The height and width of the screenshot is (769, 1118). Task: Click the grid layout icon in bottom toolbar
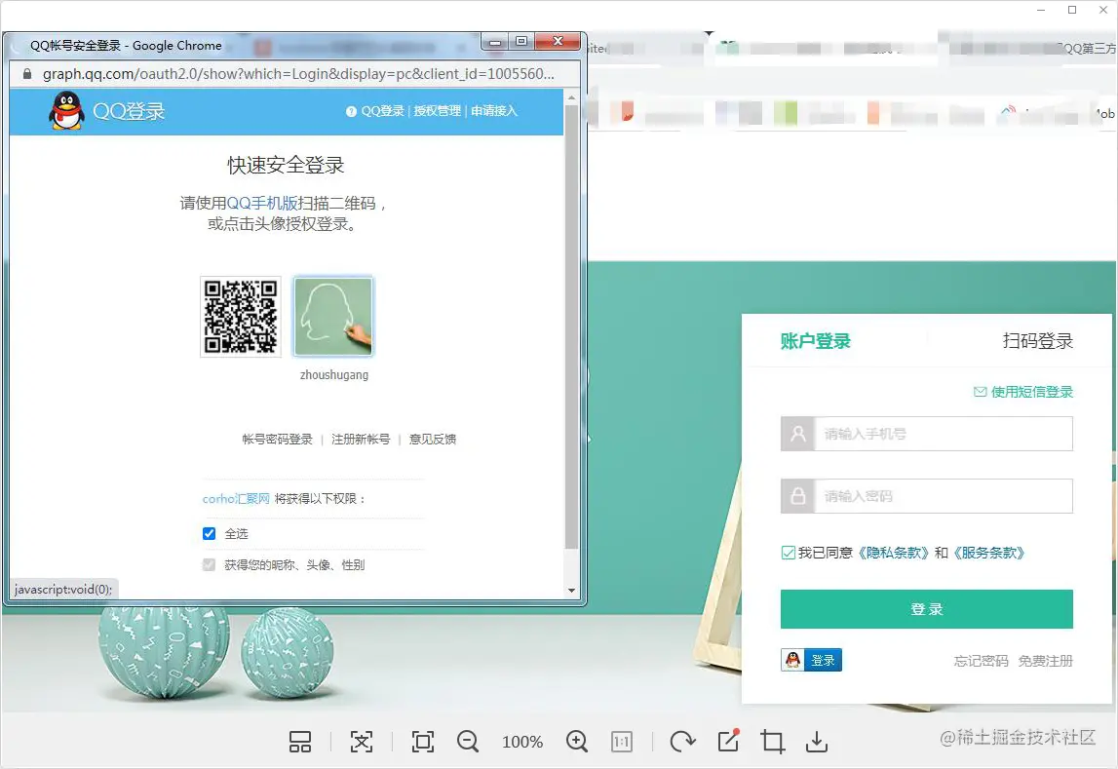click(300, 742)
